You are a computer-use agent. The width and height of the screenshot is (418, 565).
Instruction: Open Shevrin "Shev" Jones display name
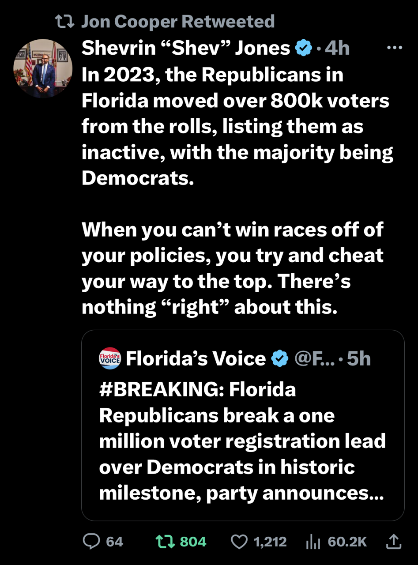click(x=186, y=48)
